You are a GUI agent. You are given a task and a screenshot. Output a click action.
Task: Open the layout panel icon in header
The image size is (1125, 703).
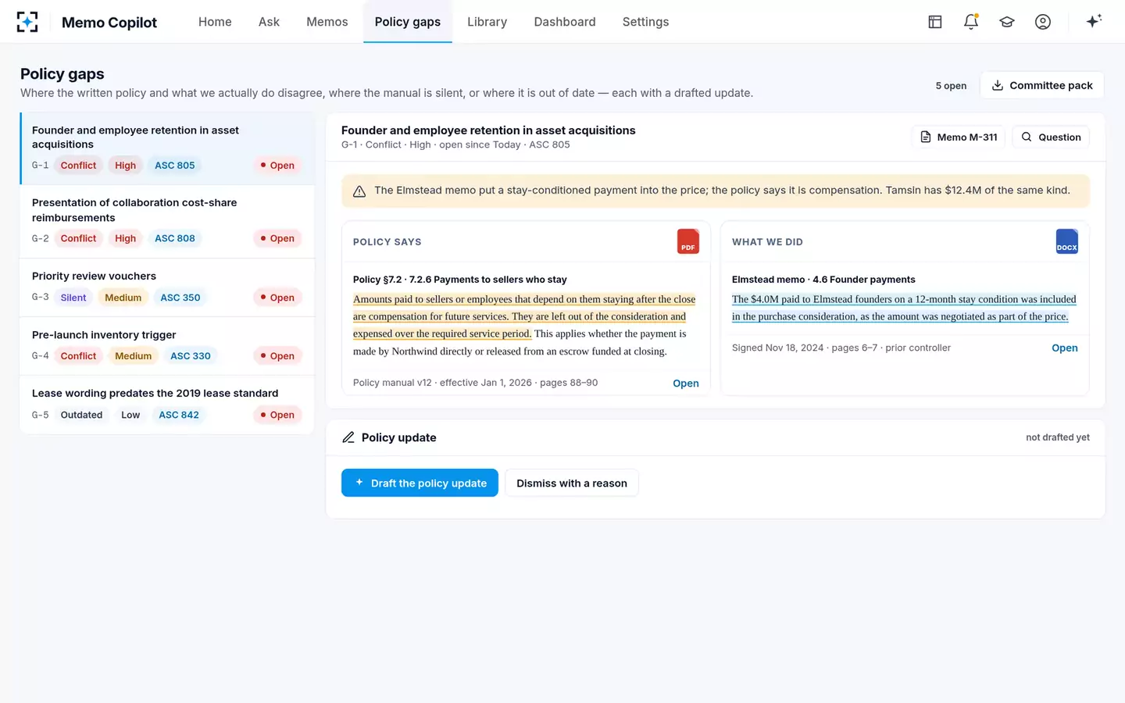click(x=935, y=22)
